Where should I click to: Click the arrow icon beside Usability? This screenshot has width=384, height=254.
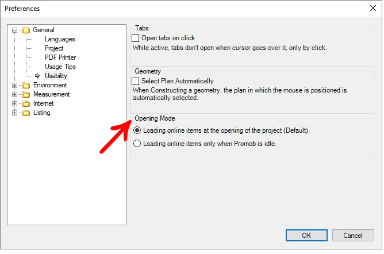(37, 76)
